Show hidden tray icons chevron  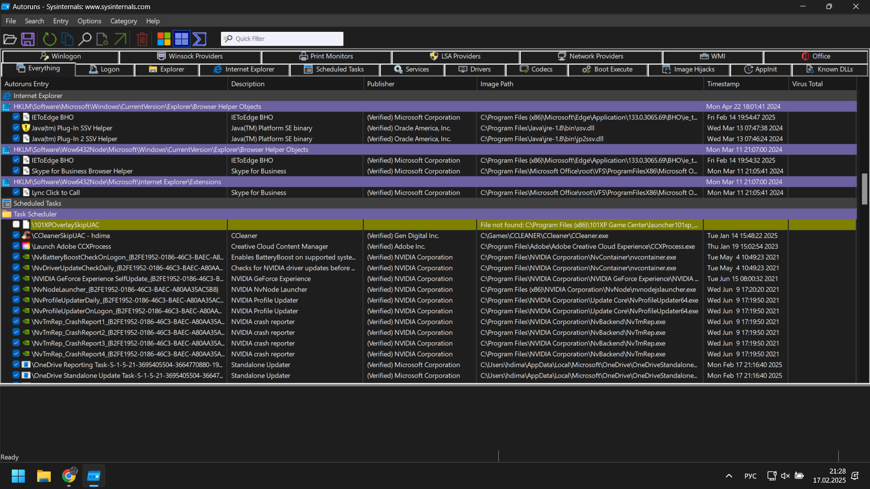click(x=729, y=476)
